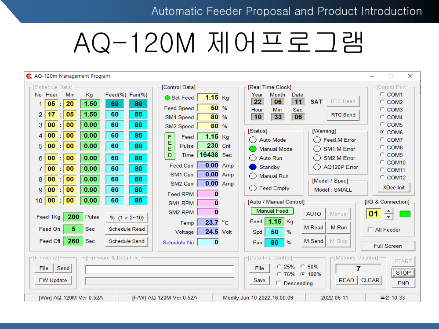
Task: Click the green connection status indicator
Action: pyautogui.click(x=404, y=214)
